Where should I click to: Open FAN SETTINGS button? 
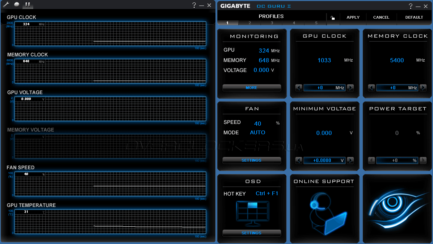click(x=251, y=160)
